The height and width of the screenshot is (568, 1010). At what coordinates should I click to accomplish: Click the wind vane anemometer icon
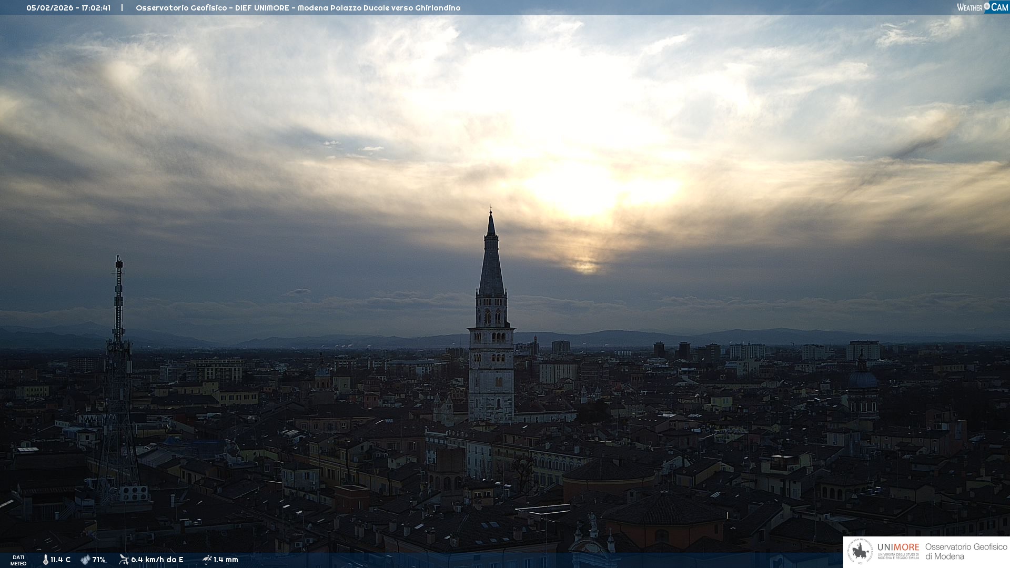coord(124,560)
